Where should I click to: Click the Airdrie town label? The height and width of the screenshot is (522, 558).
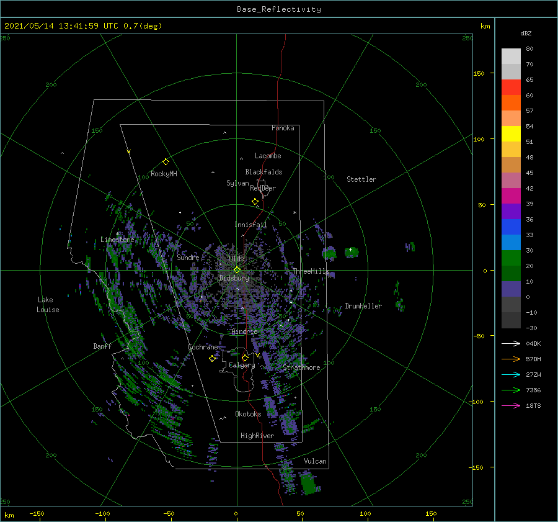coord(244,331)
